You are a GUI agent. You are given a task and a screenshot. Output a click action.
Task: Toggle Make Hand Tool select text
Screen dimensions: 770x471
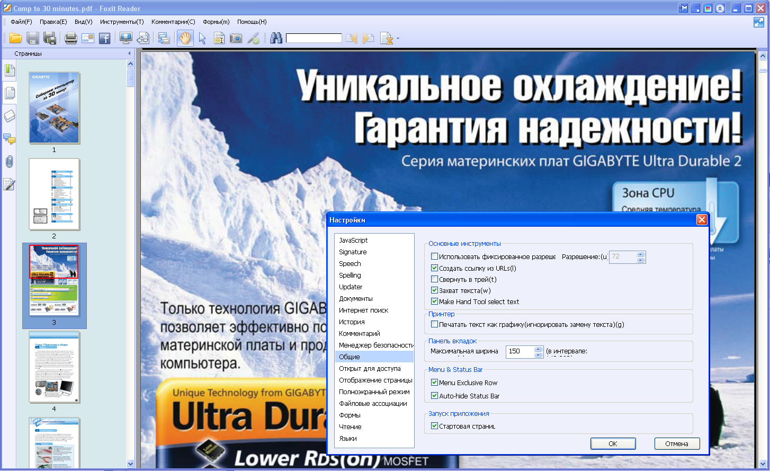[x=434, y=301]
